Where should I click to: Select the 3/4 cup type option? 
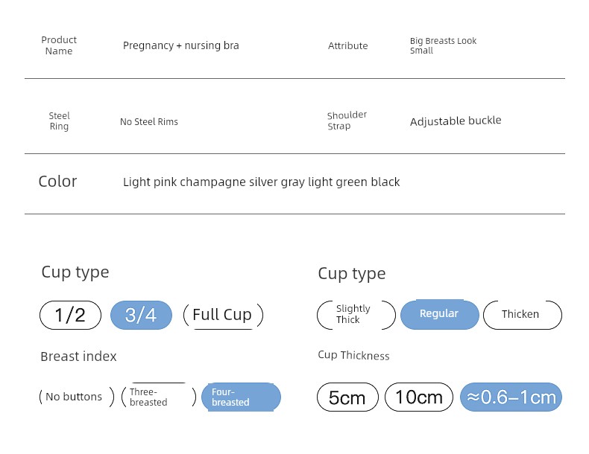tap(141, 315)
